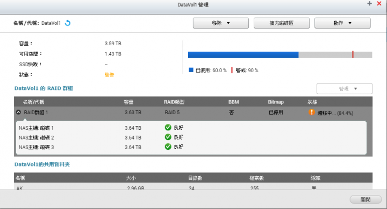Click the plus icon in title bar

coord(369,3)
